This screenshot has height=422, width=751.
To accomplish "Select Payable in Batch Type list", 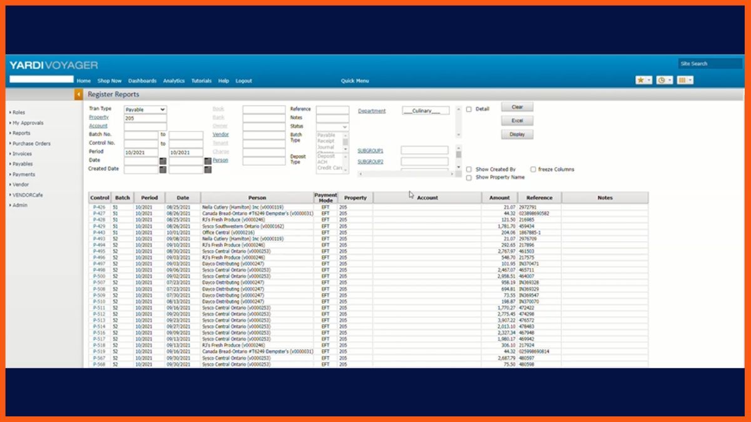I will tap(327, 135).
